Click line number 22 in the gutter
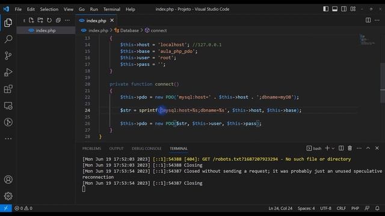Viewport: 385px width, 216px height. point(87,97)
